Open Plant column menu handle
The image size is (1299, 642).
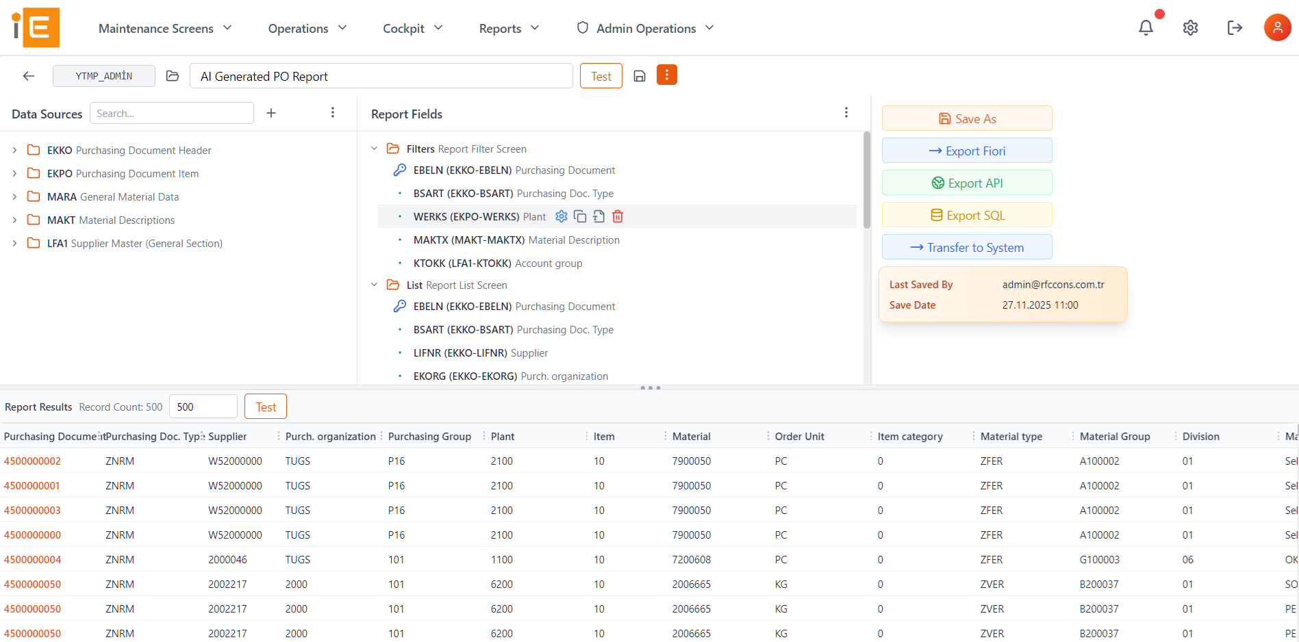(x=587, y=436)
